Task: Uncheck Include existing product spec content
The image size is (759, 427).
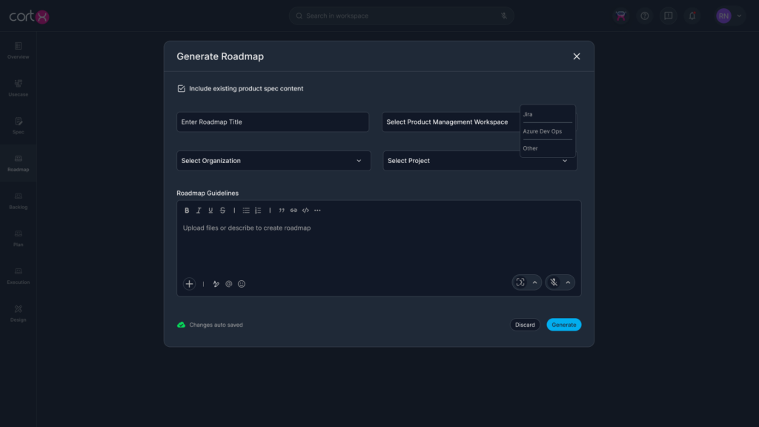Action: point(181,89)
